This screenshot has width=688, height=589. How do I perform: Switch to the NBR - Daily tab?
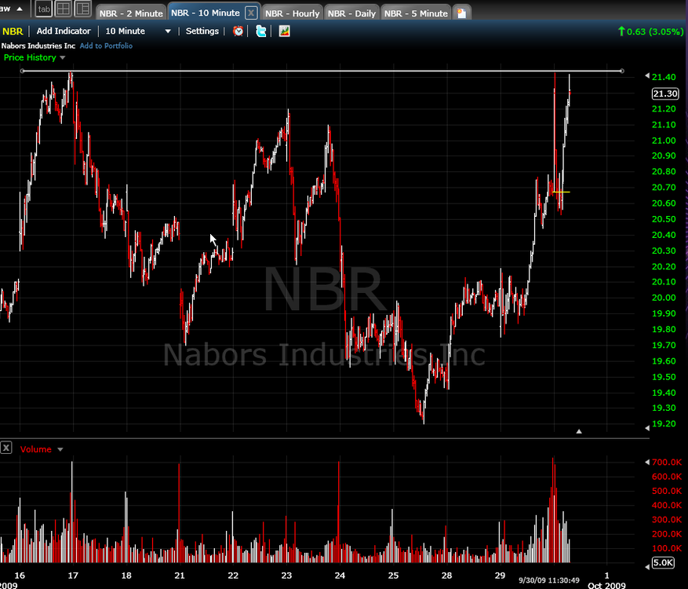[x=352, y=13]
